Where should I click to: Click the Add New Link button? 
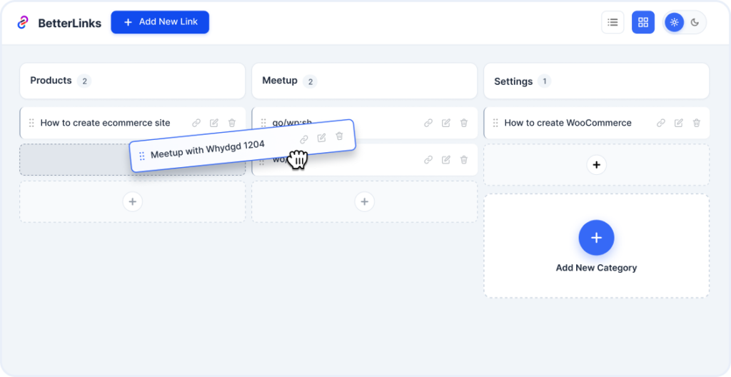point(160,22)
